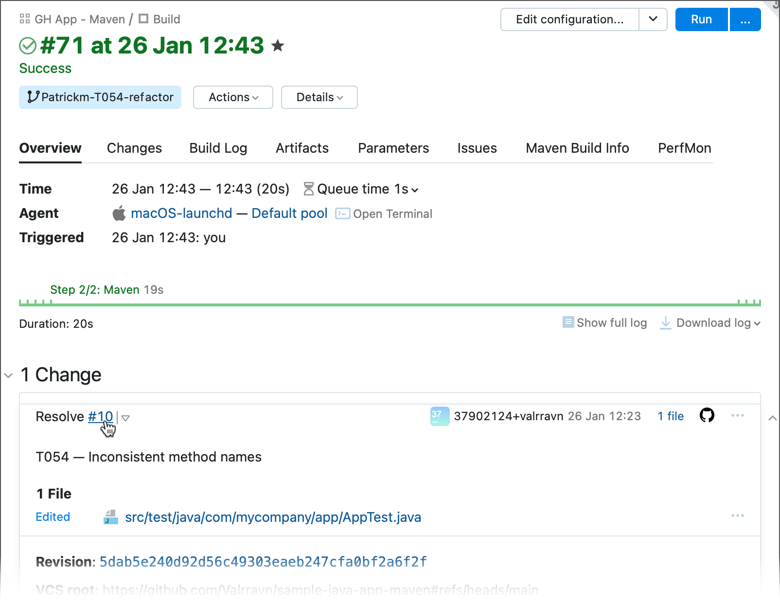Open the Artifacts tab
Image resolution: width=780 pixels, height=605 pixels.
tap(302, 148)
